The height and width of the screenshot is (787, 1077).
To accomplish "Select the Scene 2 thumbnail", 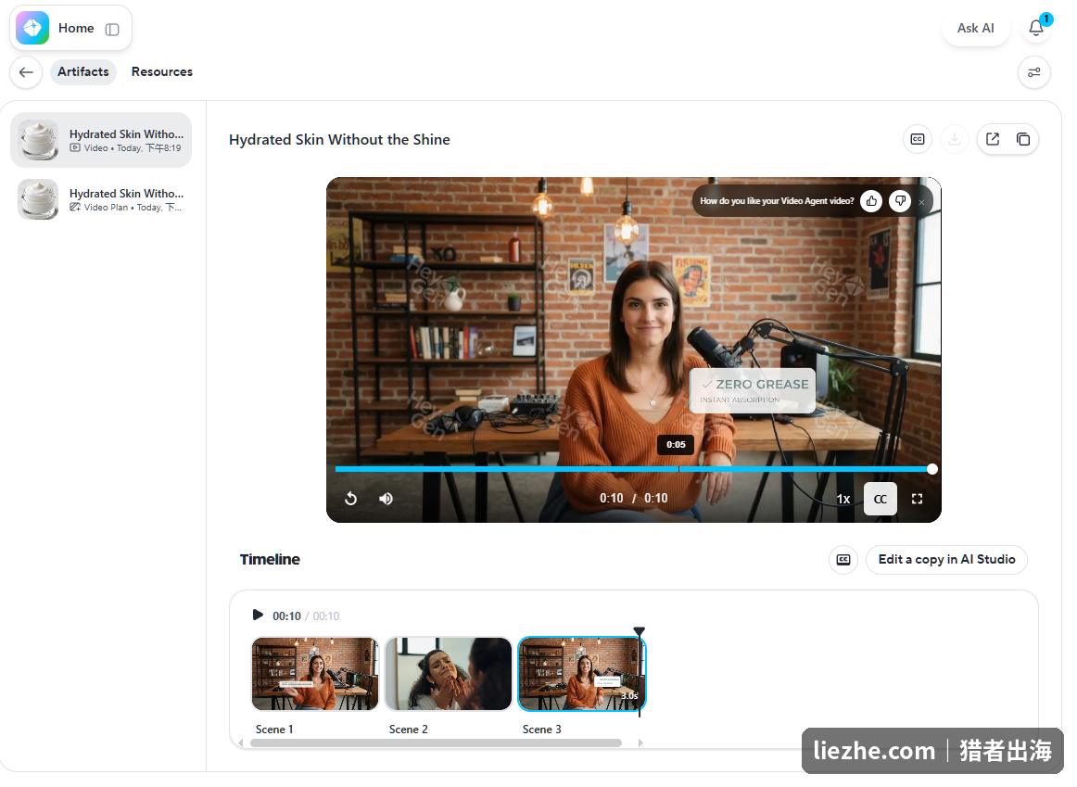I will tap(449, 674).
